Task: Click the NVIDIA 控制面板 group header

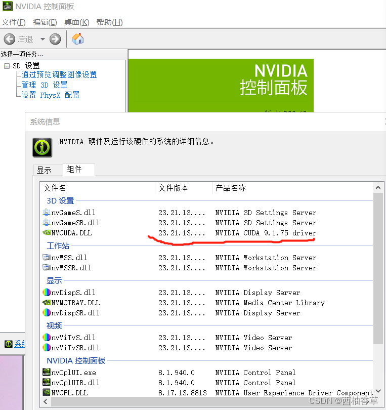Action: [x=76, y=361]
